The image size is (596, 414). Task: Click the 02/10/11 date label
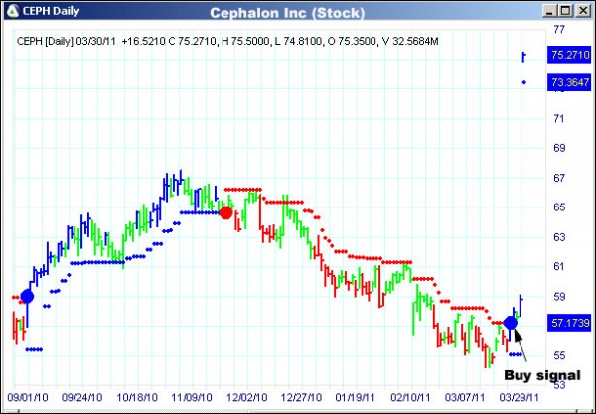point(411,398)
